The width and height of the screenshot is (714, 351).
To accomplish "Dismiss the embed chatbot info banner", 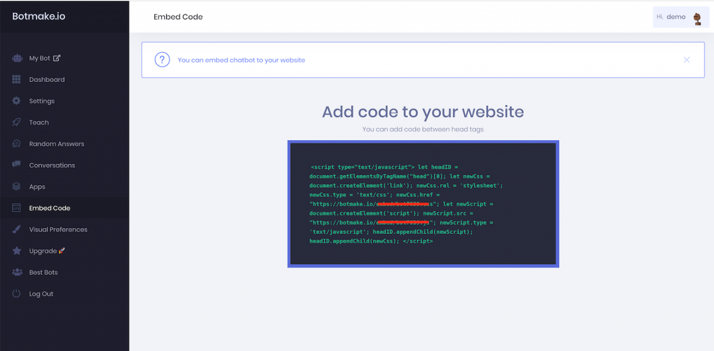I will tap(687, 60).
